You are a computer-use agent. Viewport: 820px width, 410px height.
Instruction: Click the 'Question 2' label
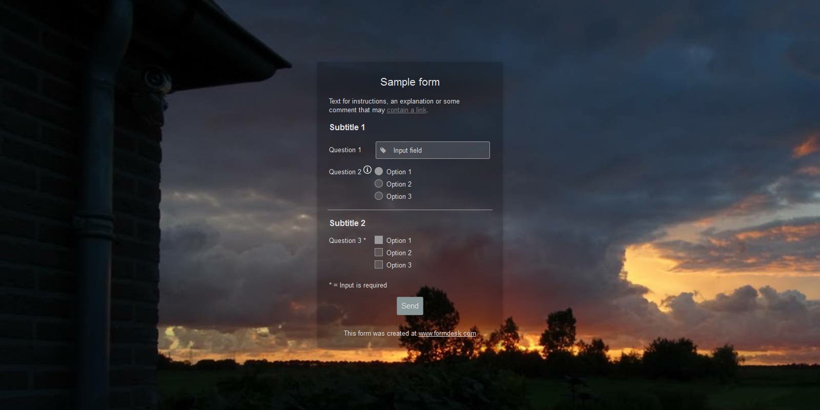(x=345, y=172)
